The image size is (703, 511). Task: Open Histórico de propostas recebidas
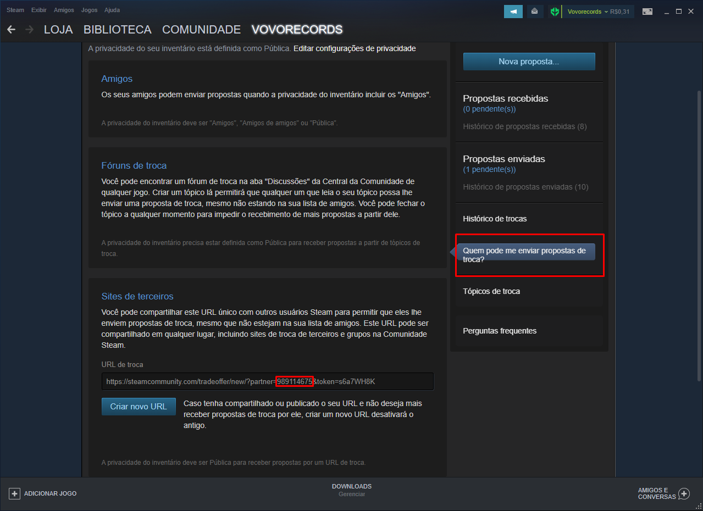[x=525, y=126]
